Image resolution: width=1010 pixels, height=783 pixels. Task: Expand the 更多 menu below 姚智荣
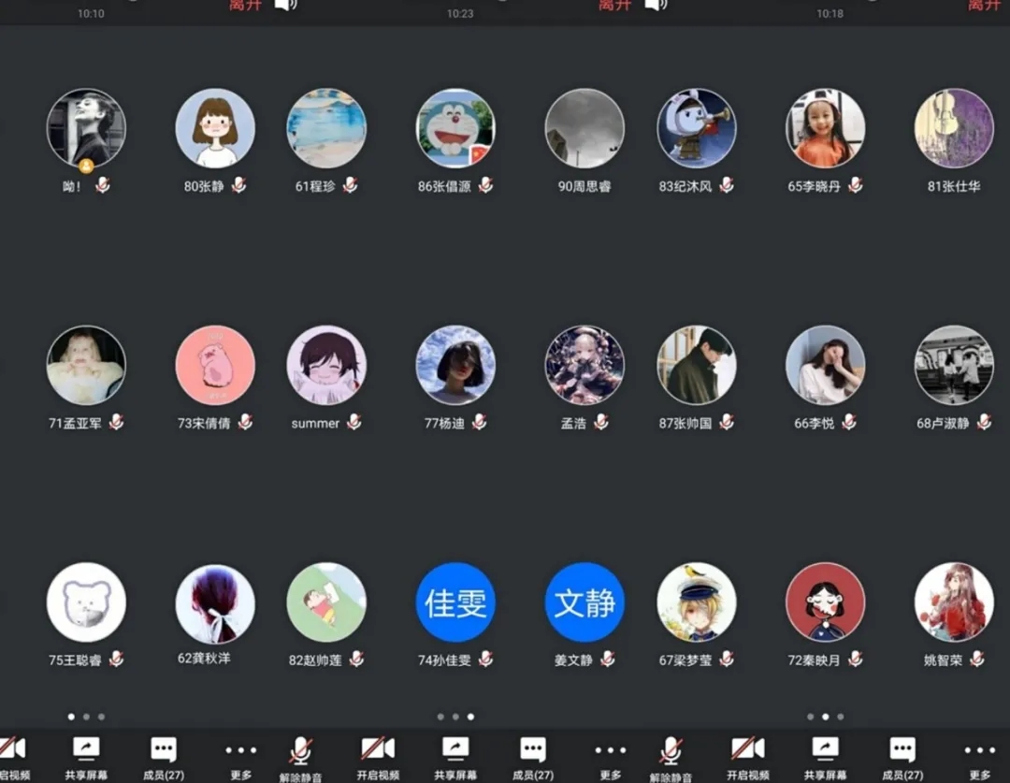pyautogui.click(x=979, y=756)
